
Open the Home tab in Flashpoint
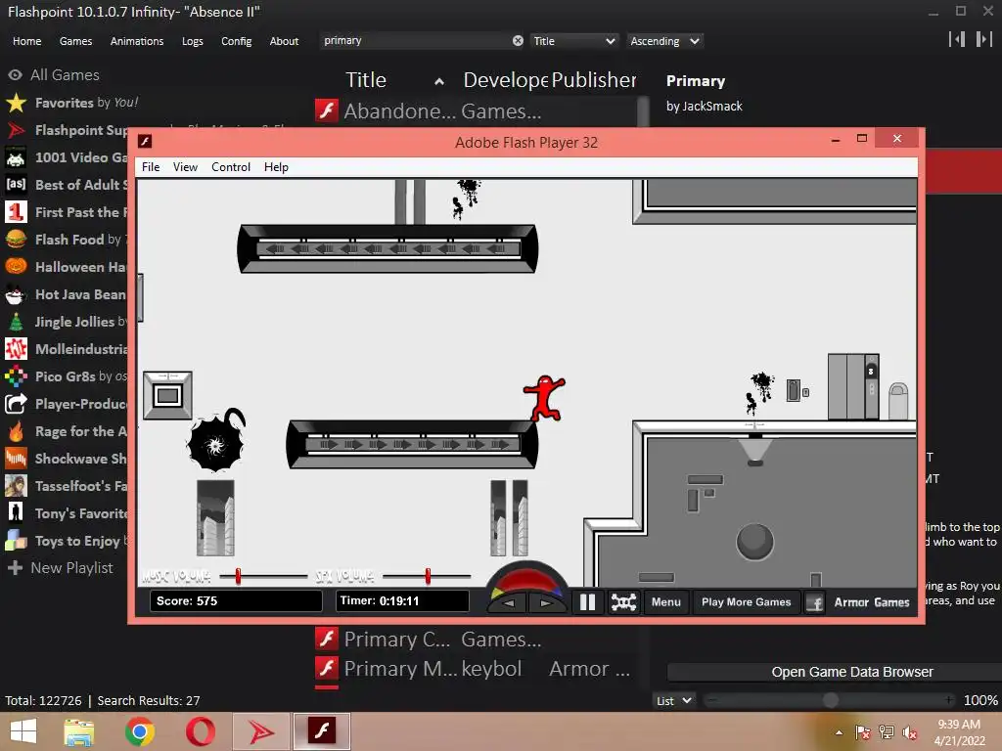pyautogui.click(x=26, y=41)
